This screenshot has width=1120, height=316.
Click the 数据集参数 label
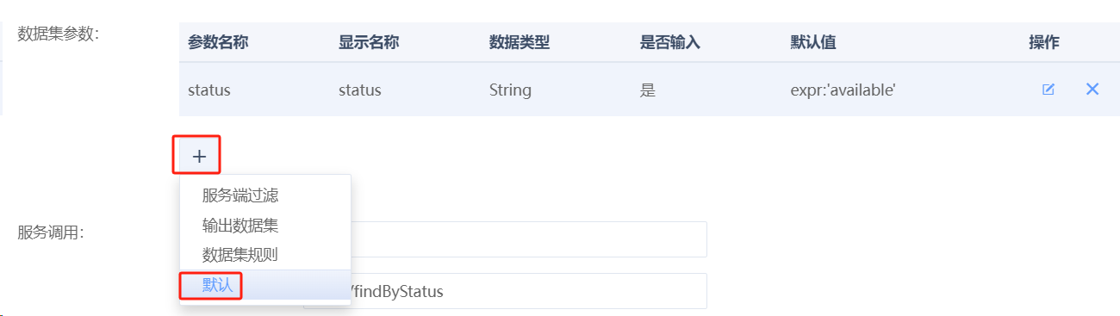[59, 34]
